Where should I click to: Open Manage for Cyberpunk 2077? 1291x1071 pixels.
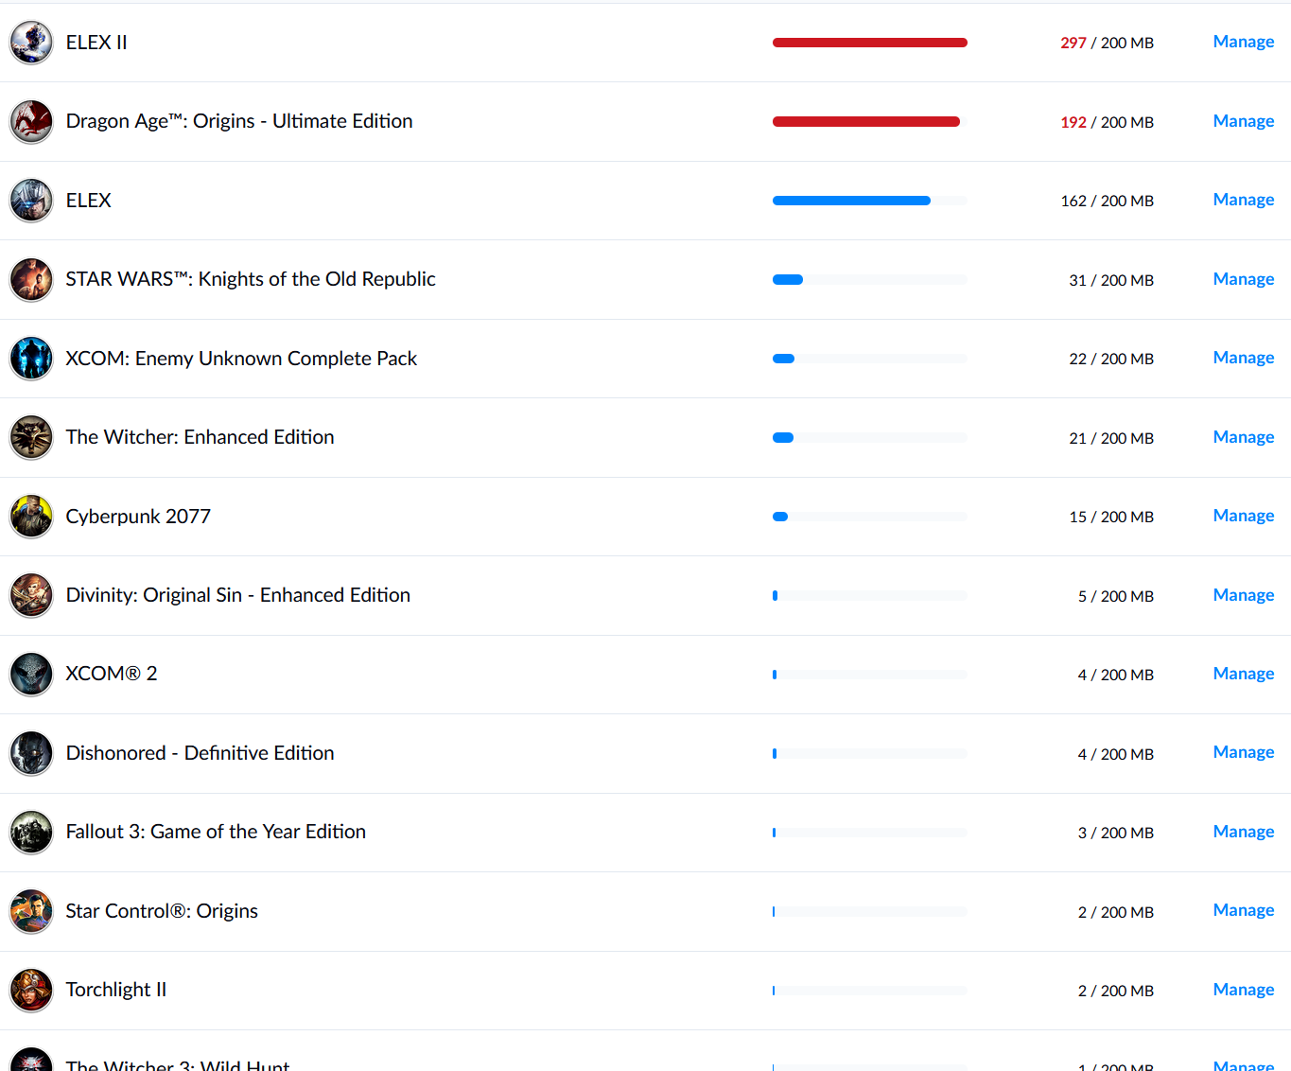click(1244, 516)
